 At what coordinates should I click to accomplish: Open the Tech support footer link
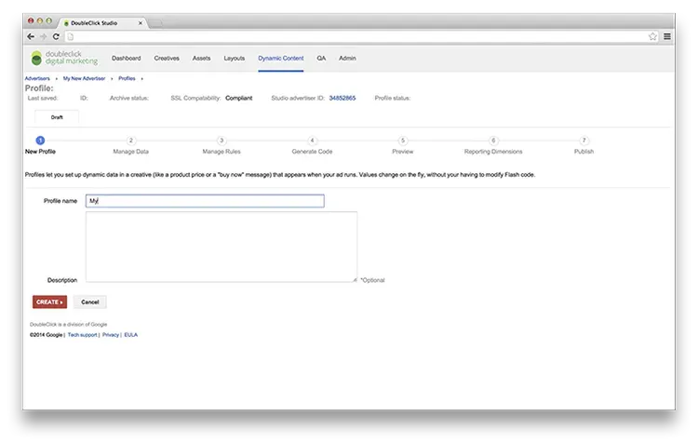82,334
